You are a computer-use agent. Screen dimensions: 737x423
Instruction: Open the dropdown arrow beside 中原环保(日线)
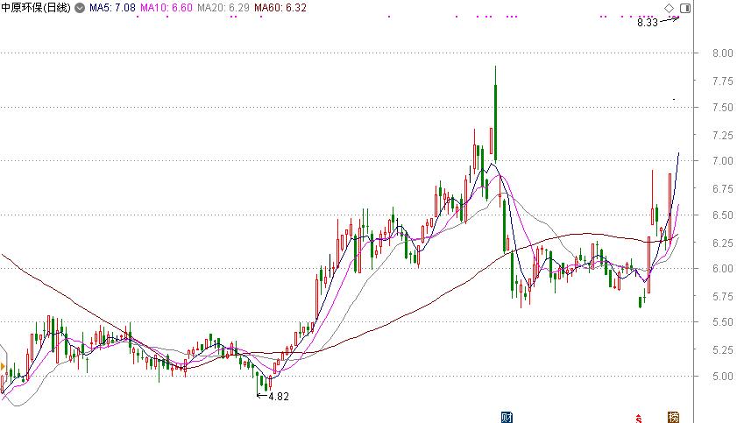point(80,8)
